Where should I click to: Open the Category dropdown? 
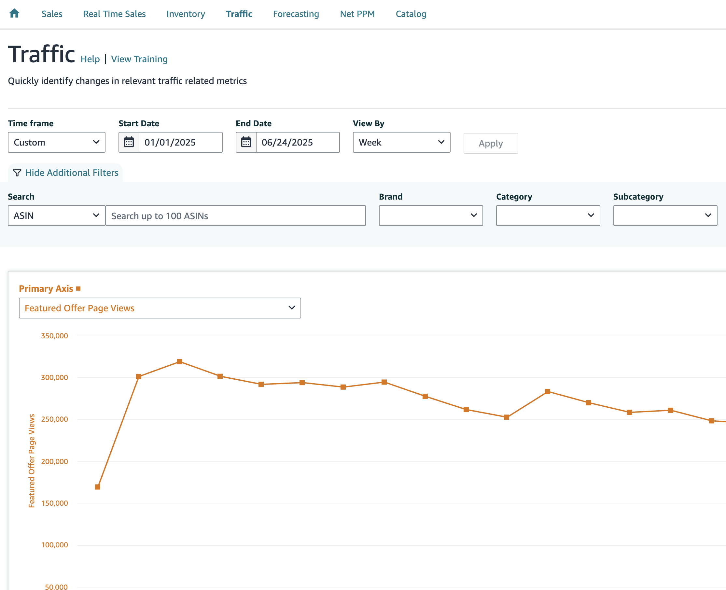coord(548,216)
